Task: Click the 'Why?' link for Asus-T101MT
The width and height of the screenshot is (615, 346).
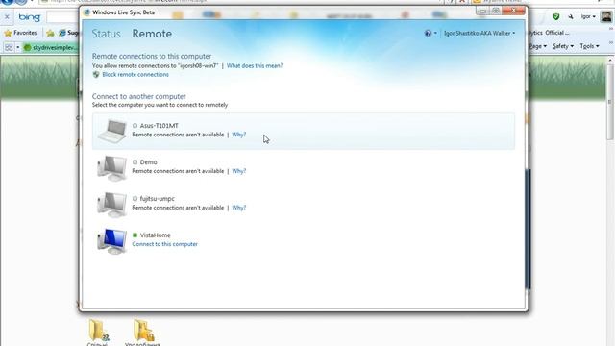Action: pos(239,135)
